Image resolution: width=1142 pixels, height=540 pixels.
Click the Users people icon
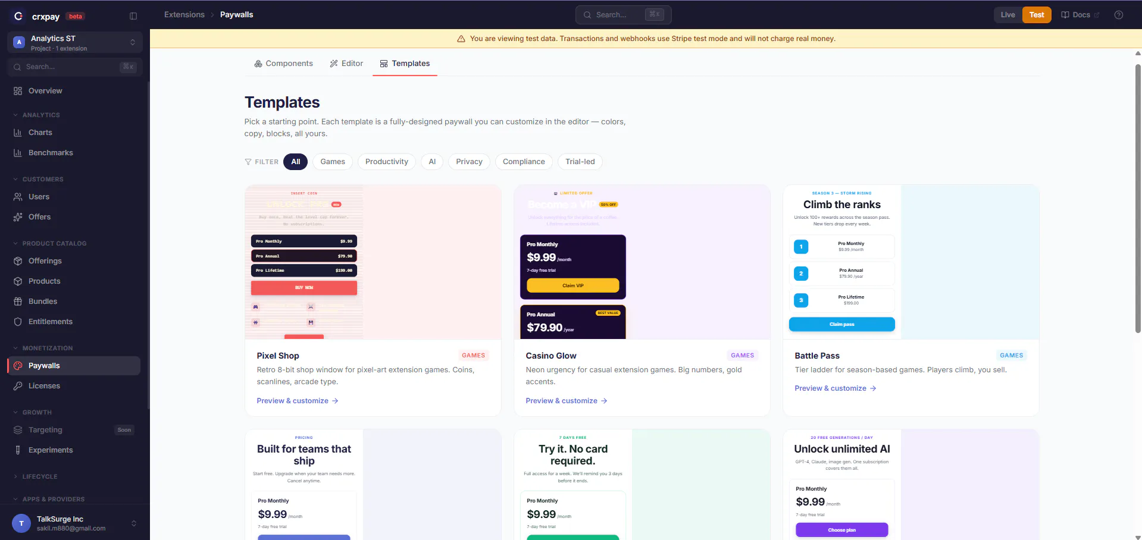tap(18, 197)
